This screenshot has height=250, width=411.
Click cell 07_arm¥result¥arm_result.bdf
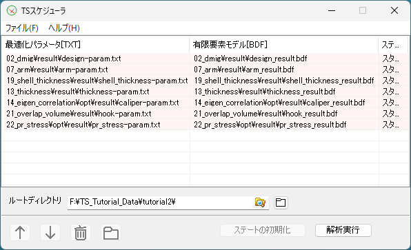[x=284, y=70]
